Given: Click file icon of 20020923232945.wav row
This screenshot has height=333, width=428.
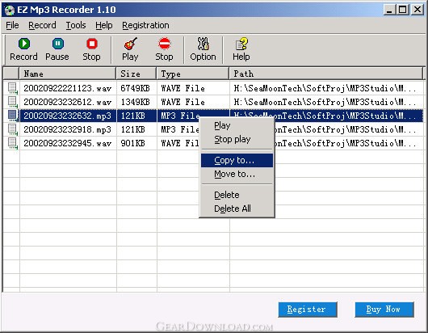Looking at the screenshot, I should click(x=12, y=143).
